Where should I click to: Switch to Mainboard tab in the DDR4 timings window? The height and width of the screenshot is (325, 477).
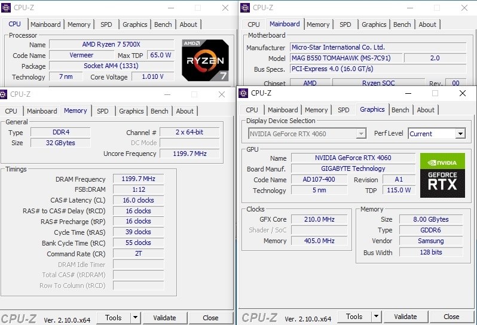[42, 111]
